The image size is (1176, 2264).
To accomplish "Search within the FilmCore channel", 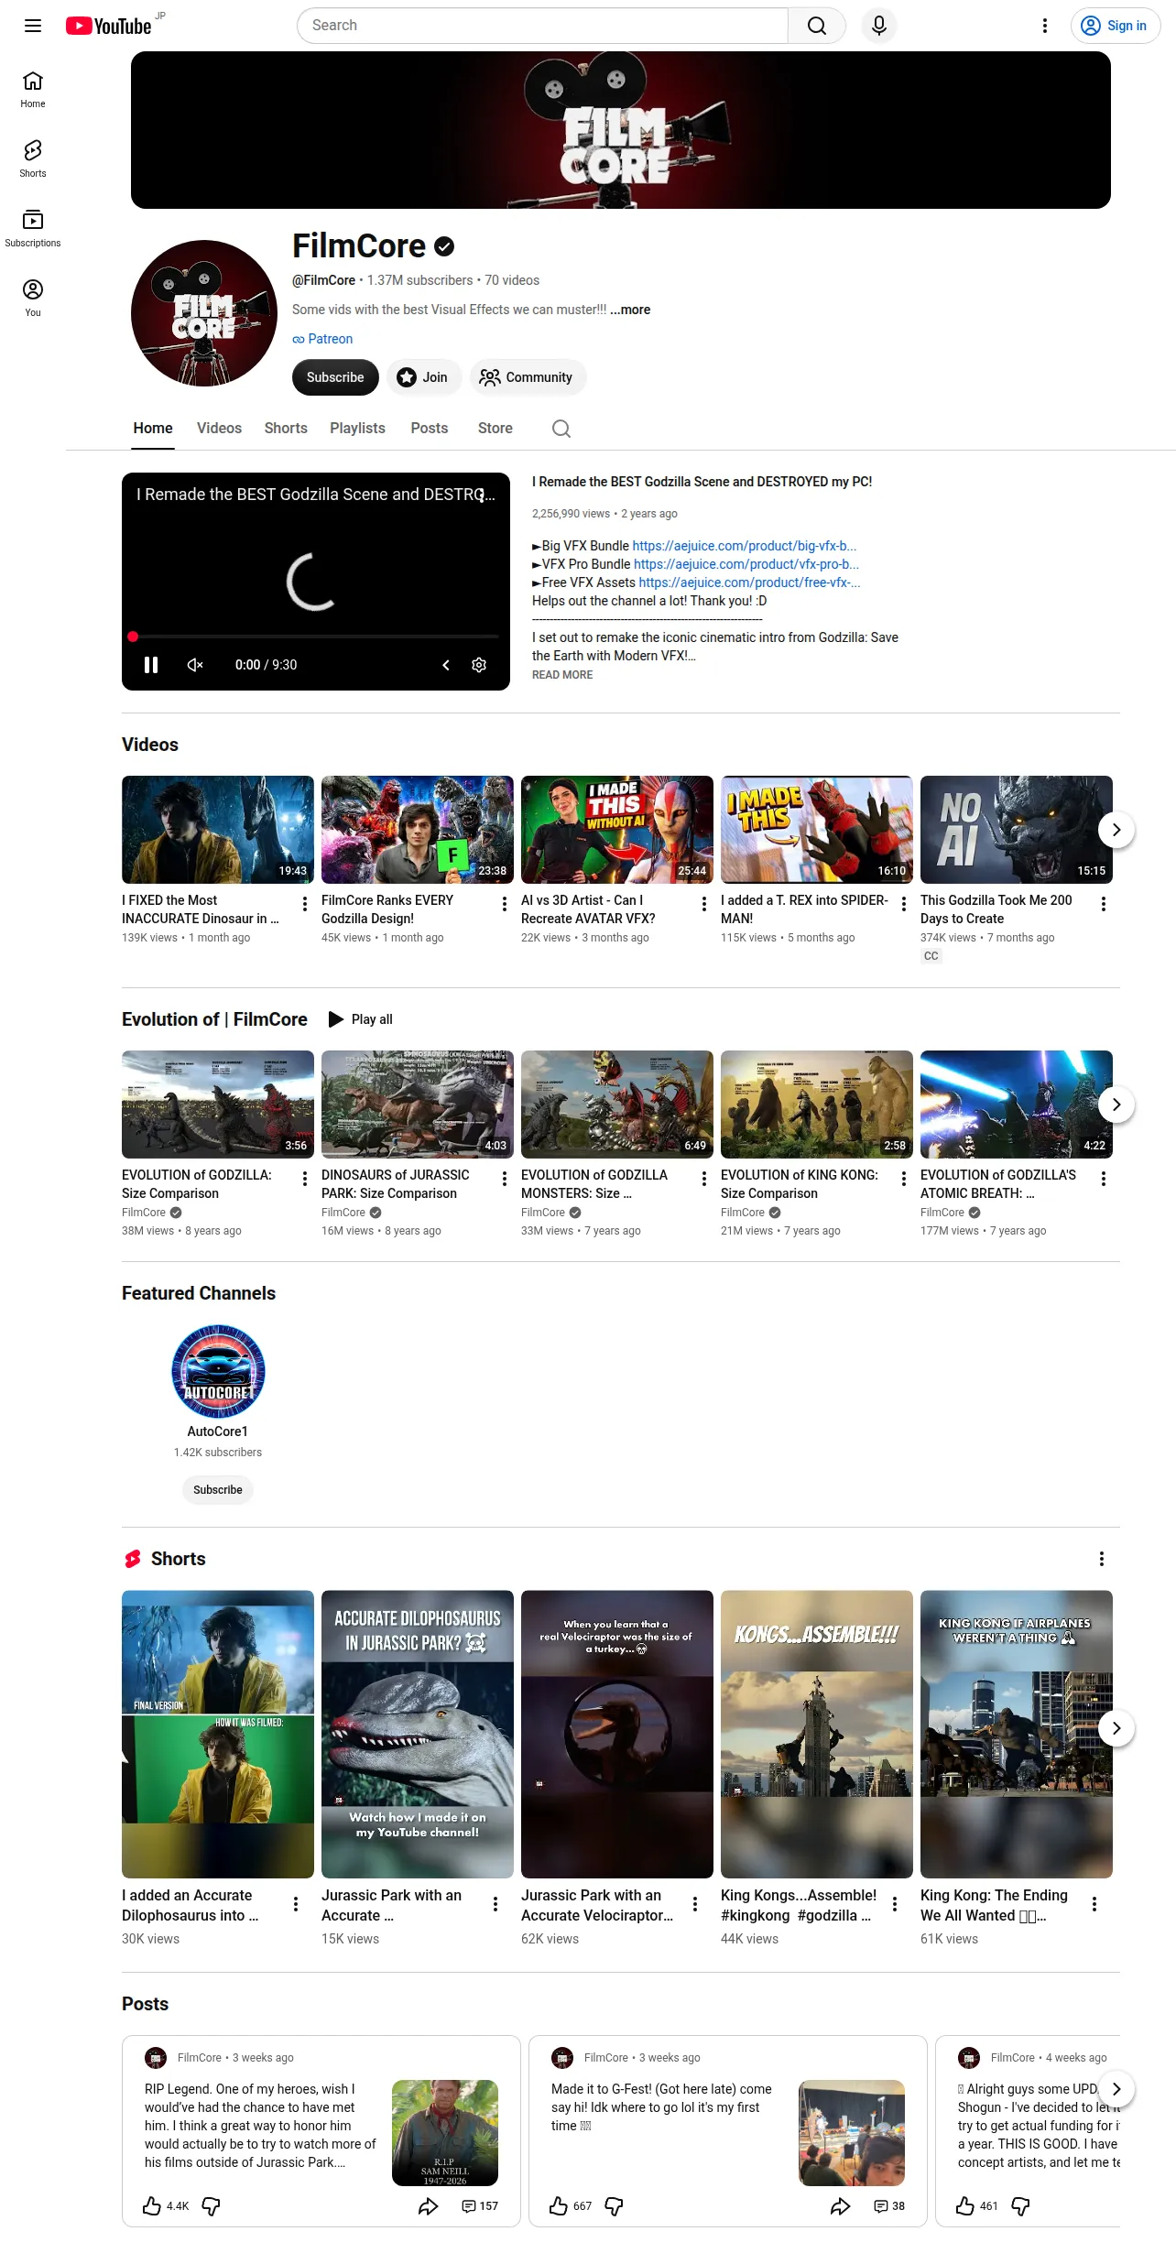I will pos(561,429).
